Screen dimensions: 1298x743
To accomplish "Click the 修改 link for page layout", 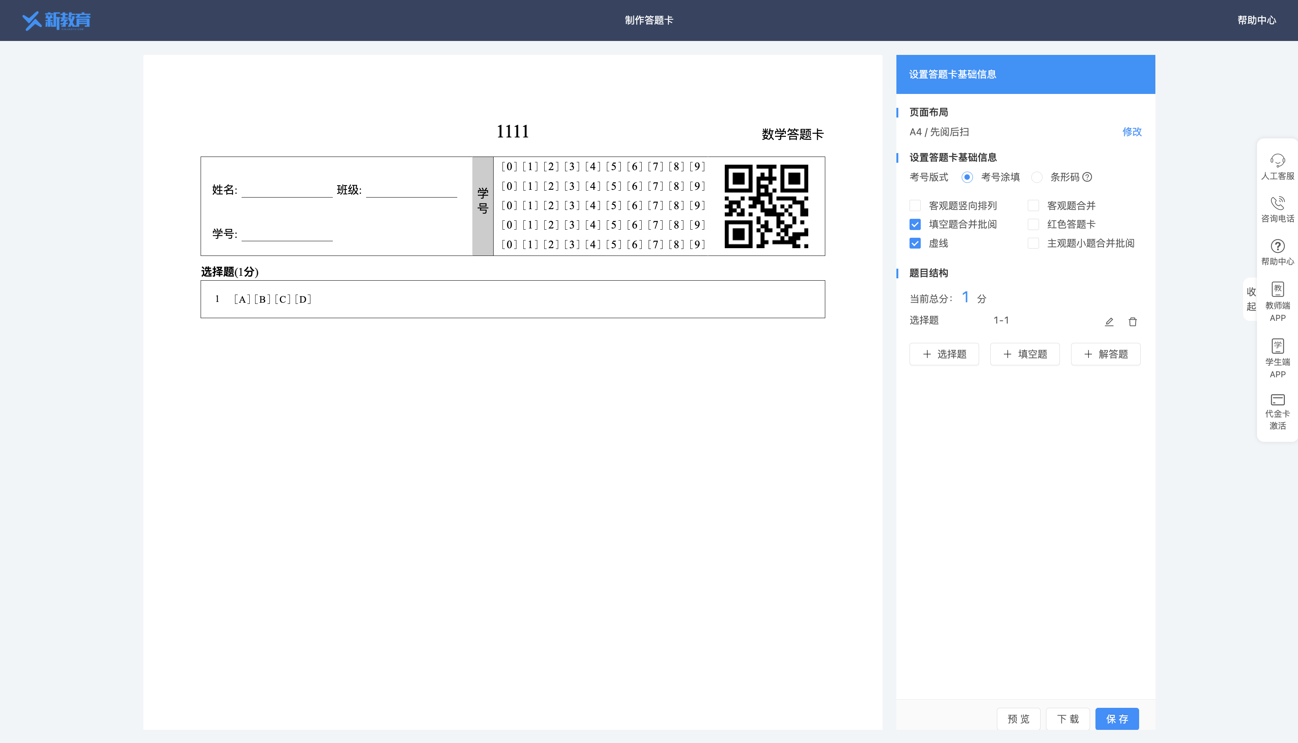I will 1131,132.
